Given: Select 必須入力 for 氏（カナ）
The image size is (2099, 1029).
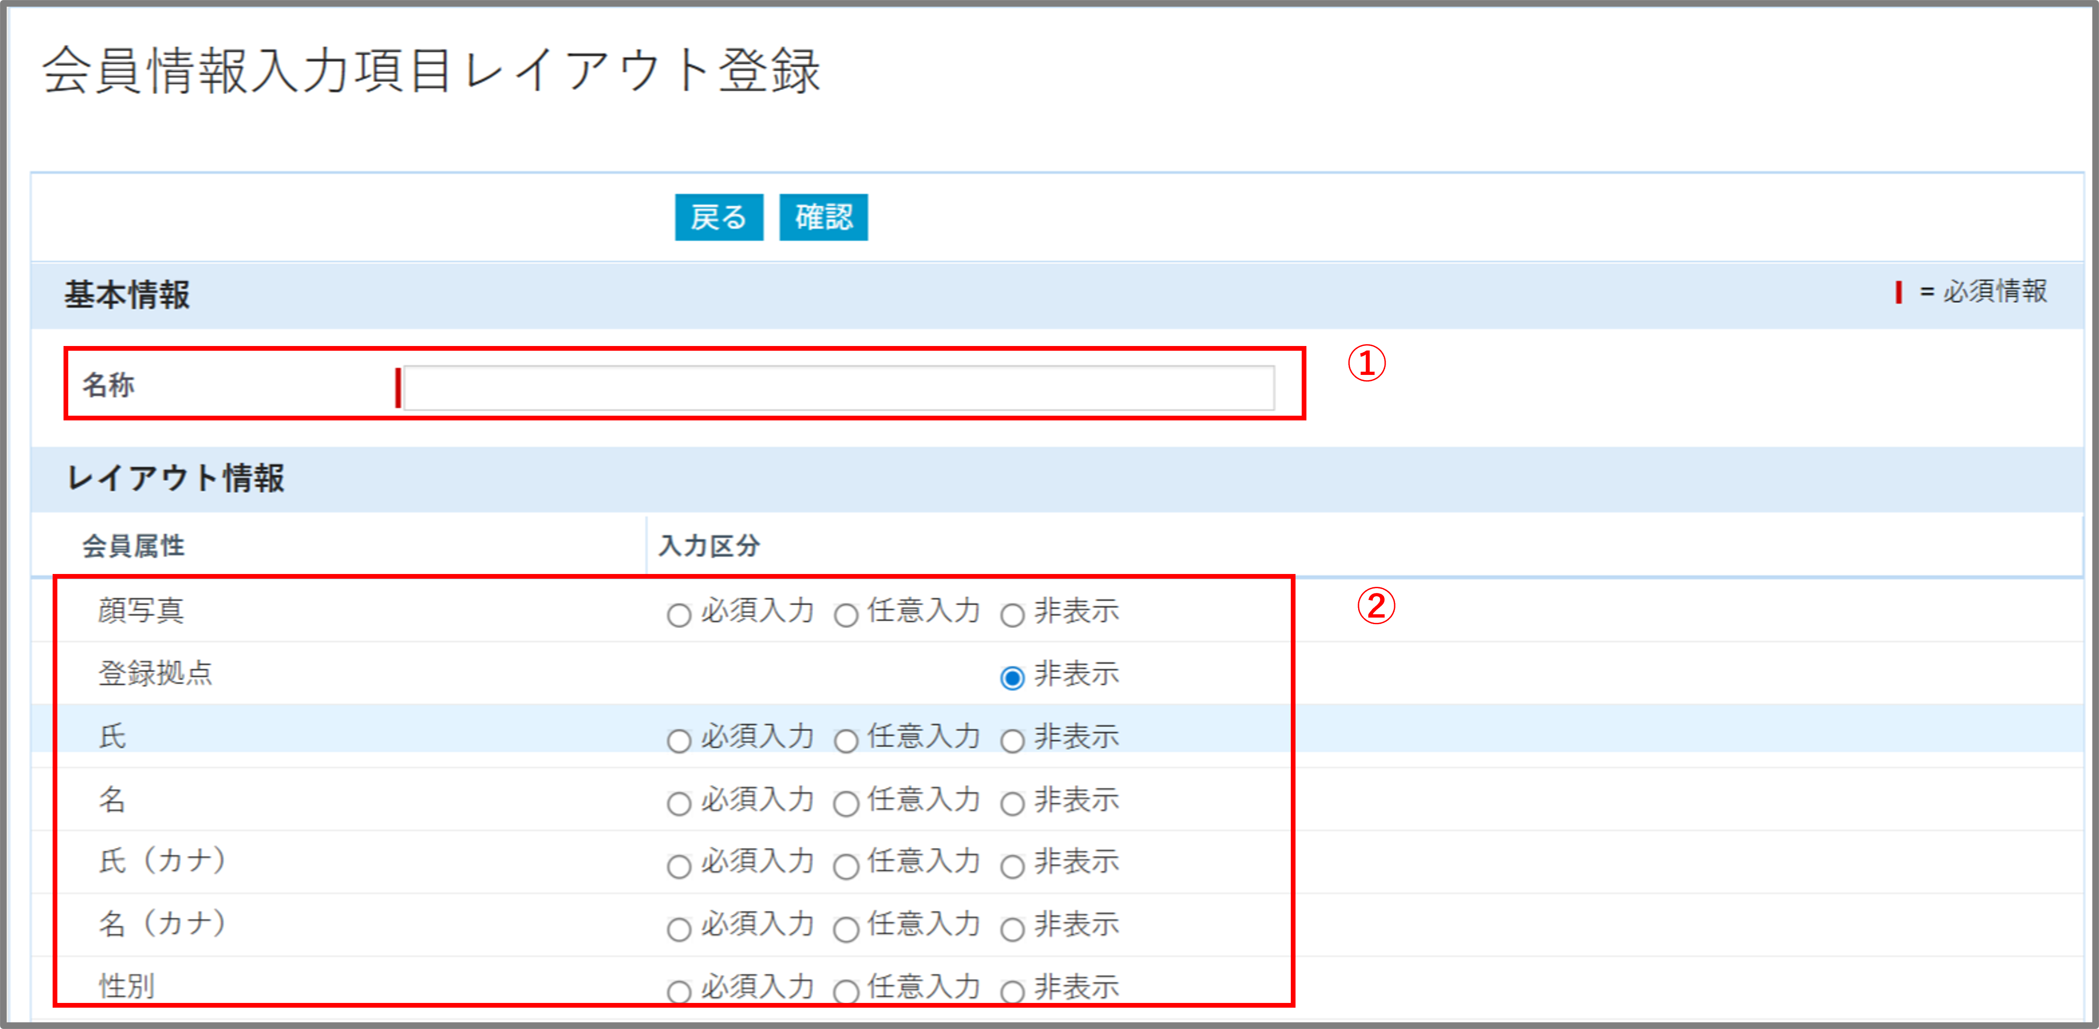Looking at the screenshot, I should coord(679,866).
